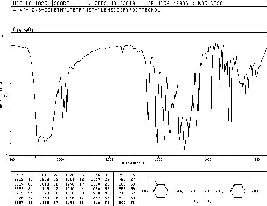Screen dimensions: 267x206
Task: Select peak table value 792
Action: pyautogui.click(x=122, y=175)
